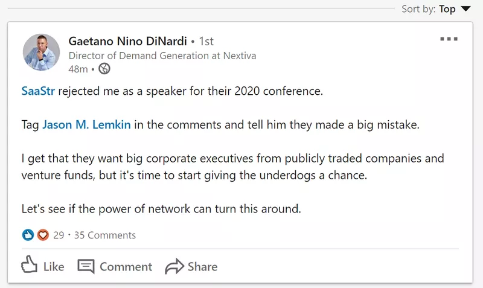Image resolution: width=483 pixels, height=288 pixels.
Task: Click the 48m post timestamp
Action: click(78, 69)
